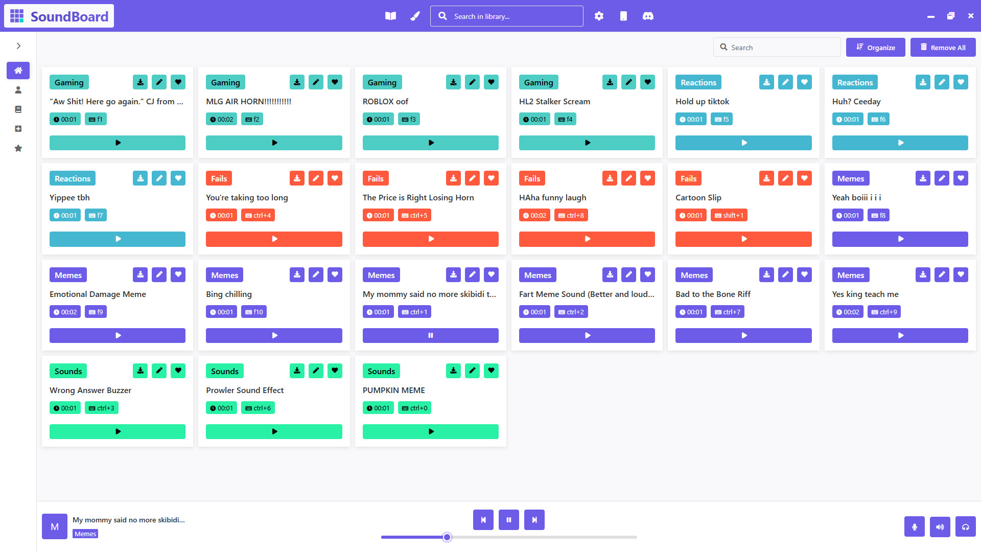Download the MLG AIR HORN sound
Viewport: 981px width, 552px height.
297,82
